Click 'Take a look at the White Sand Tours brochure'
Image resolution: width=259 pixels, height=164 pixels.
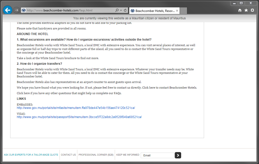(x=58, y=58)
